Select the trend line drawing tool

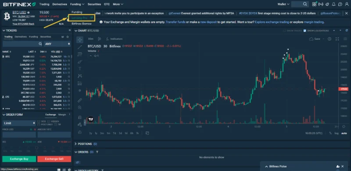point(80,47)
